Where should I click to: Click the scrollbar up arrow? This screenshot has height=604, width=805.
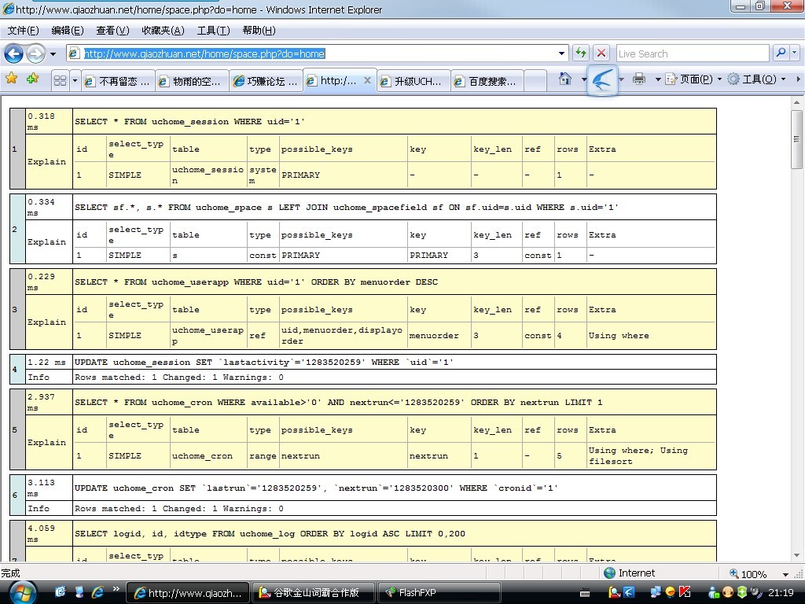796,102
